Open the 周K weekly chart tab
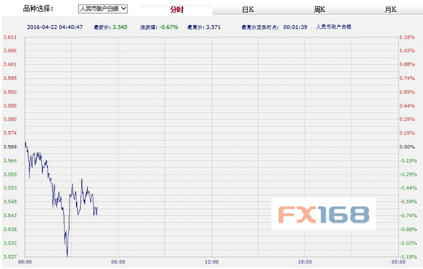 (319, 9)
